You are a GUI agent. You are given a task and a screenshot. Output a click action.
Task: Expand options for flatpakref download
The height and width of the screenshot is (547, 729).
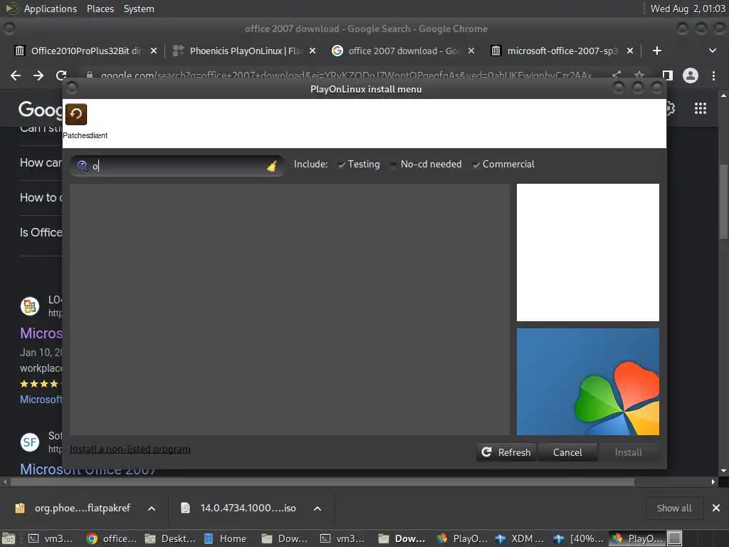point(152,509)
